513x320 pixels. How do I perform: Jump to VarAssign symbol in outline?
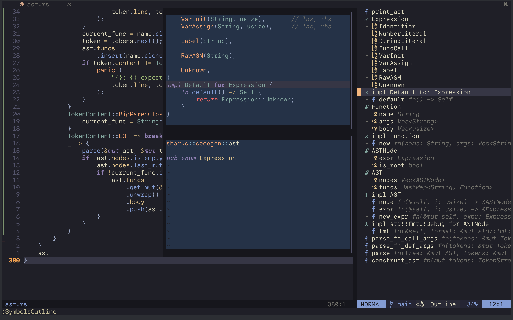tap(395, 63)
